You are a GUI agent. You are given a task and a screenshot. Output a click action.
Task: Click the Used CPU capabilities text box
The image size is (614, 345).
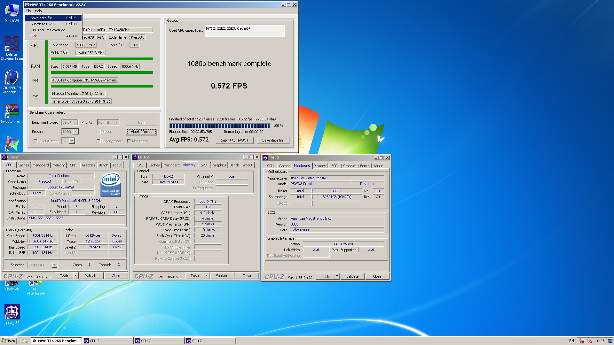pos(244,31)
